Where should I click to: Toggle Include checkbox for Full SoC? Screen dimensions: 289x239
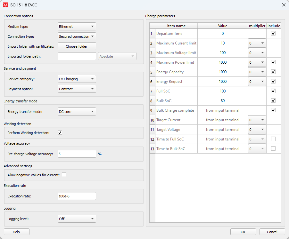point(273,91)
